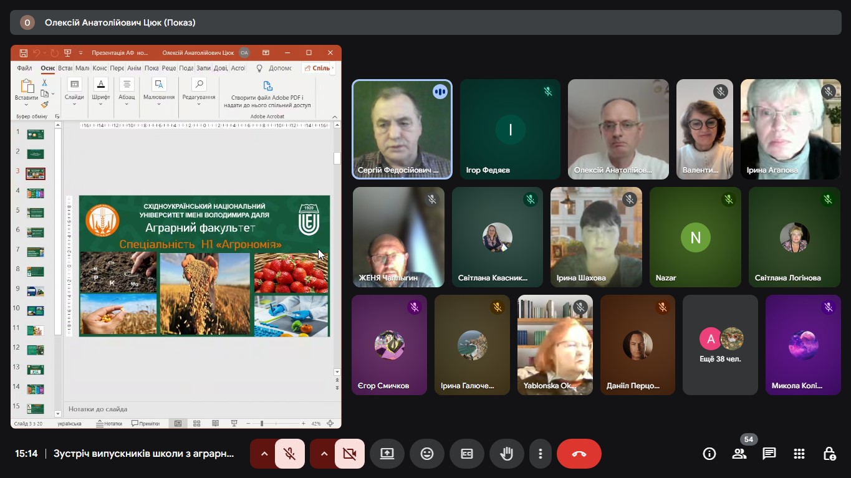
Task: Unmute the microphone in the call bar
Action: click(289, 454)
